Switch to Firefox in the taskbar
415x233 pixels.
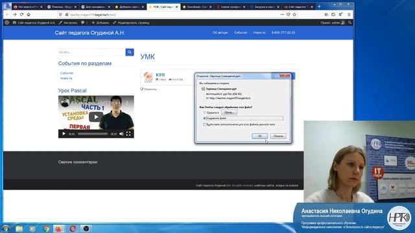[x=59, y=228]
